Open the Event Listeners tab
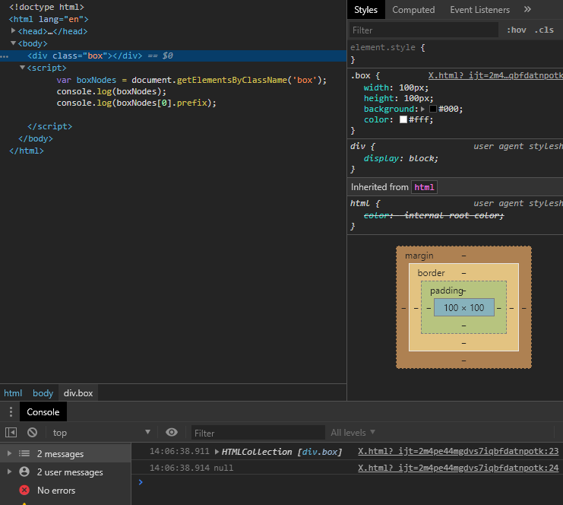This screenshot has height=505, width=563. (479, 10)
